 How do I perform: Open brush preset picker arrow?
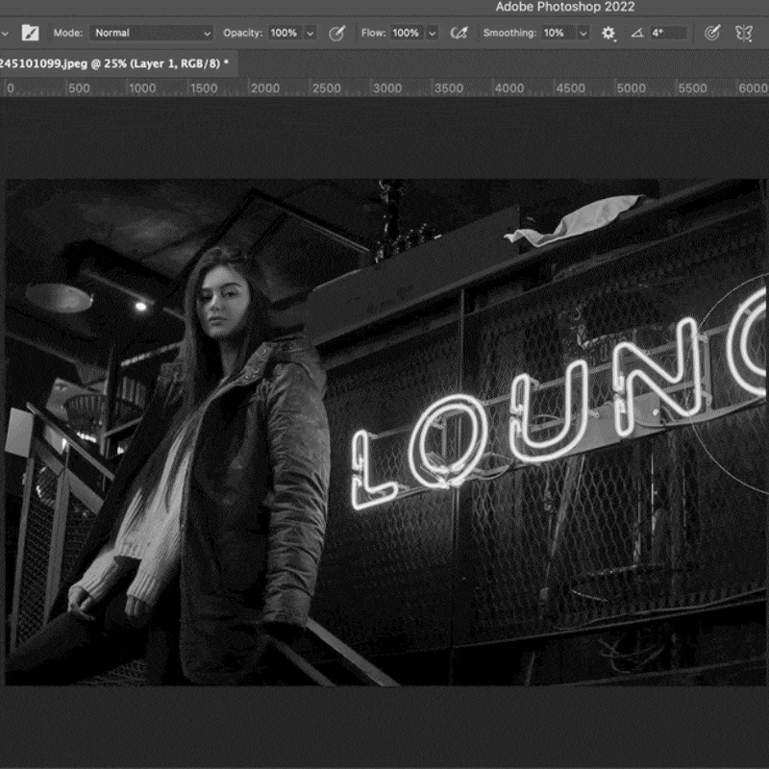tap(5, 34)
